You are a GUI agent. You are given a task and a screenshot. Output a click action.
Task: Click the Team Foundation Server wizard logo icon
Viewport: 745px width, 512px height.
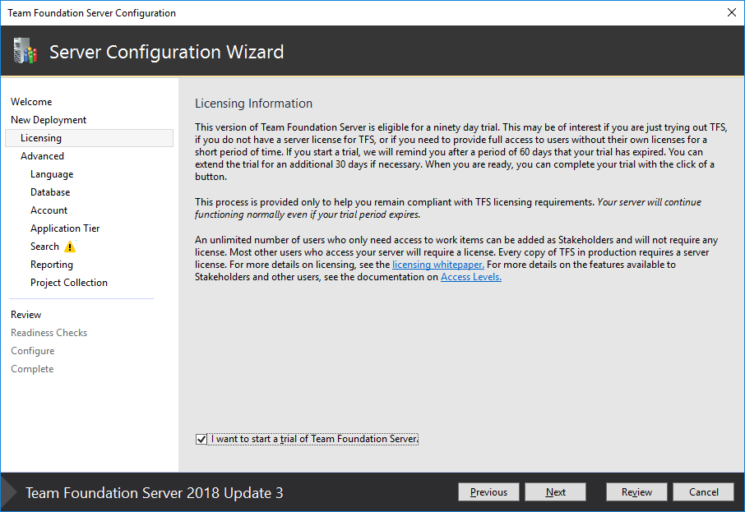coord(25,52)
